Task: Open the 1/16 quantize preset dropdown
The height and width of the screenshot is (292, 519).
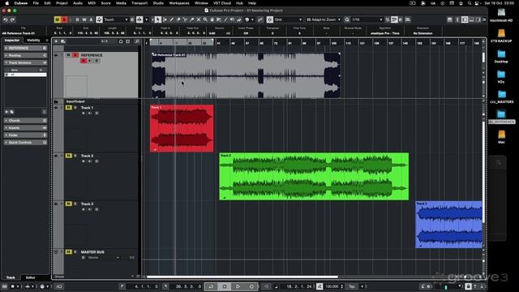Action: tap(367, 19)
